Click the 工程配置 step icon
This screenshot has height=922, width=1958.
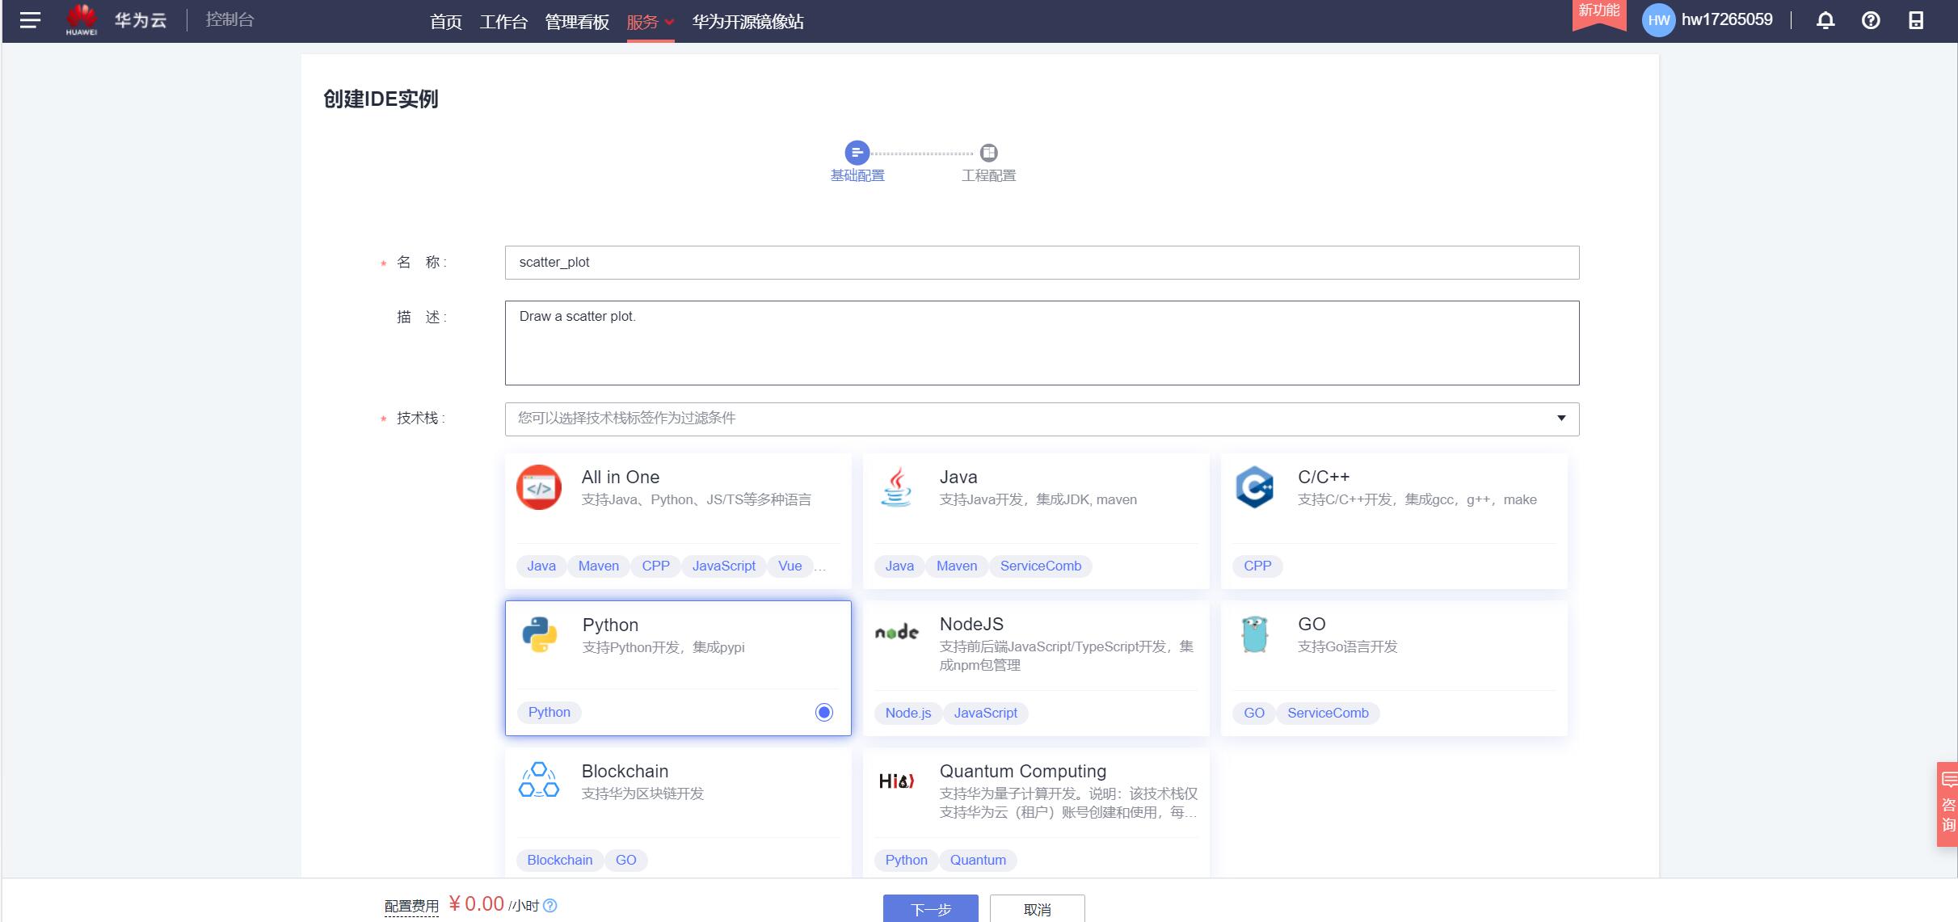pyautogui.click(x=988, y=153)
